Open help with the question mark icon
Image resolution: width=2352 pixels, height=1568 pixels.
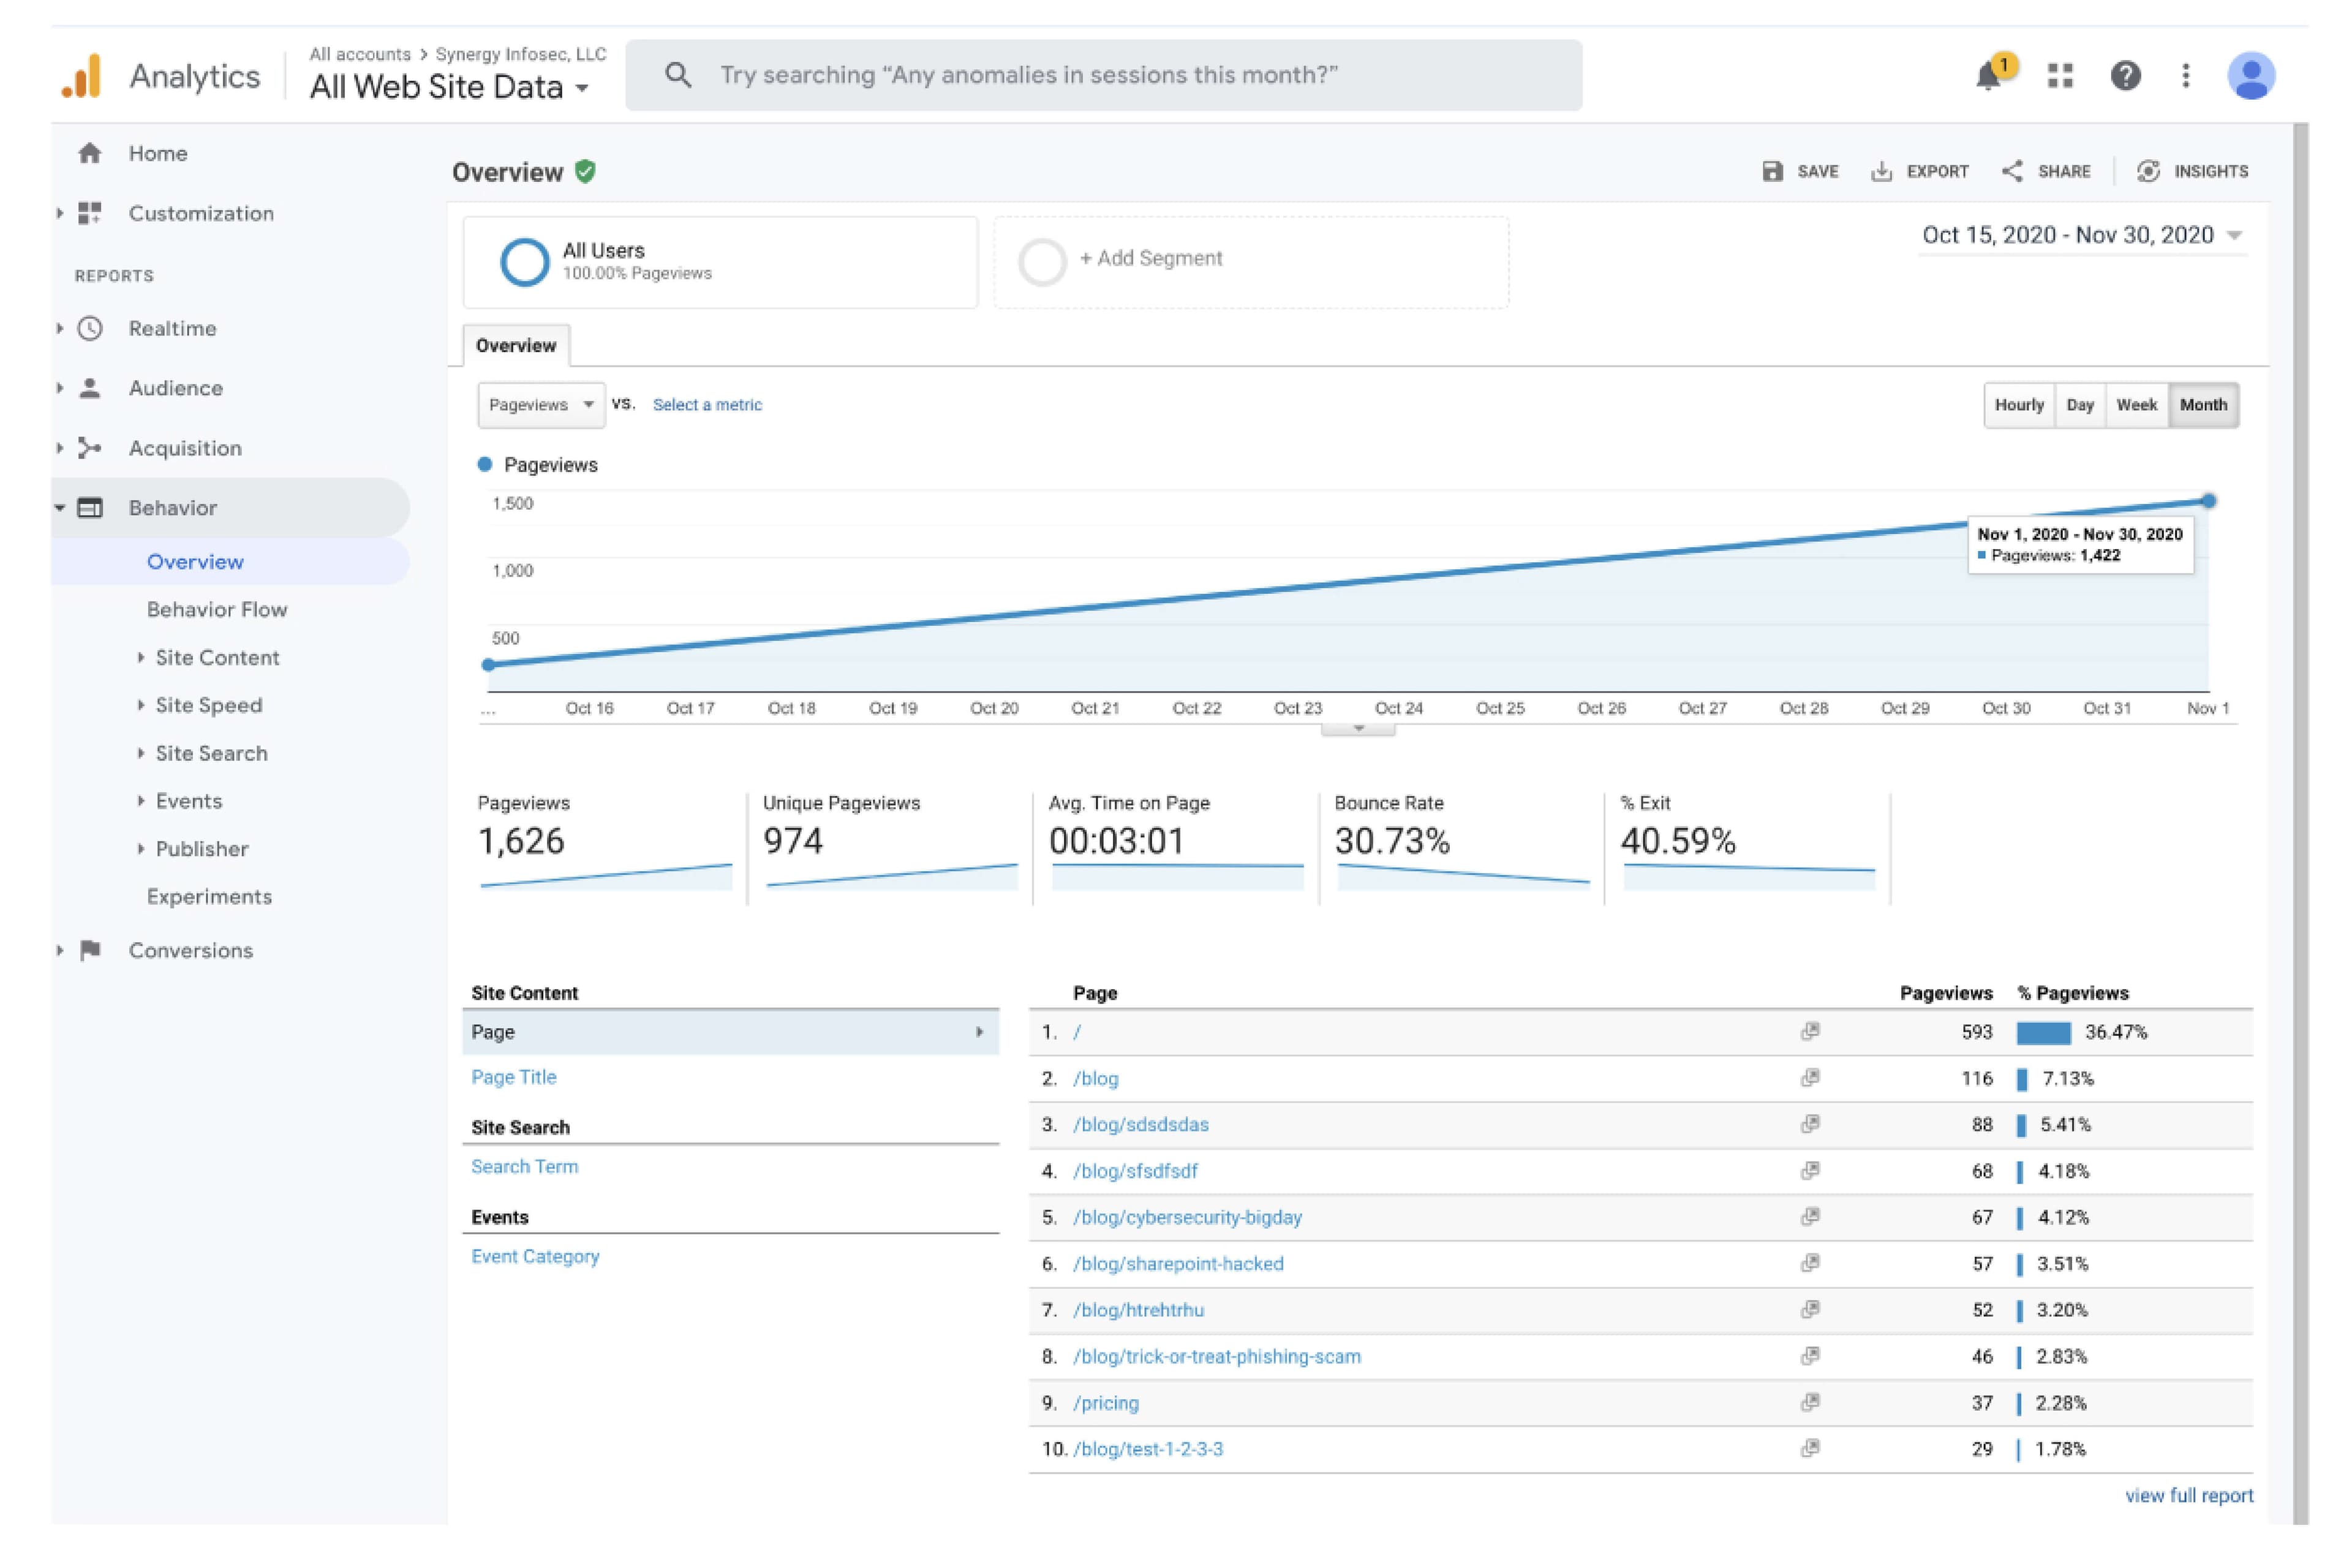click(2125, 75)
